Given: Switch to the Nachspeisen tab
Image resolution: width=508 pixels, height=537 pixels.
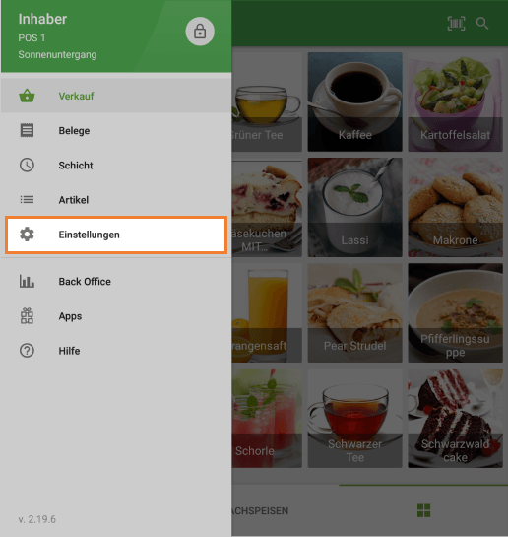Looking at the screenshot, I should point(260,510).
